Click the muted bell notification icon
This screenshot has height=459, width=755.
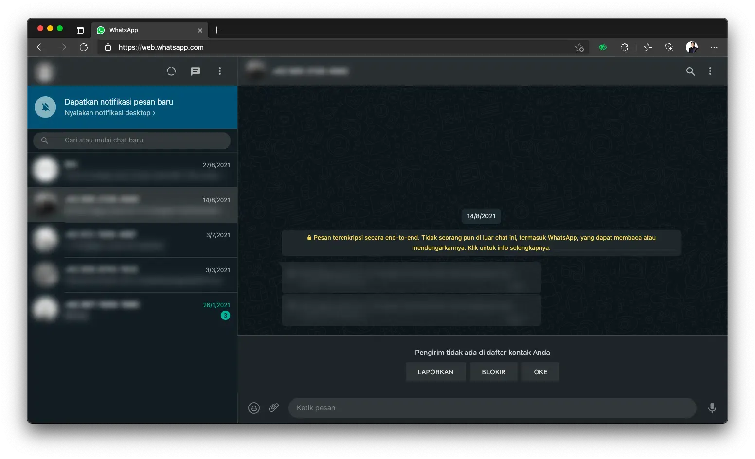click(46, 107)
